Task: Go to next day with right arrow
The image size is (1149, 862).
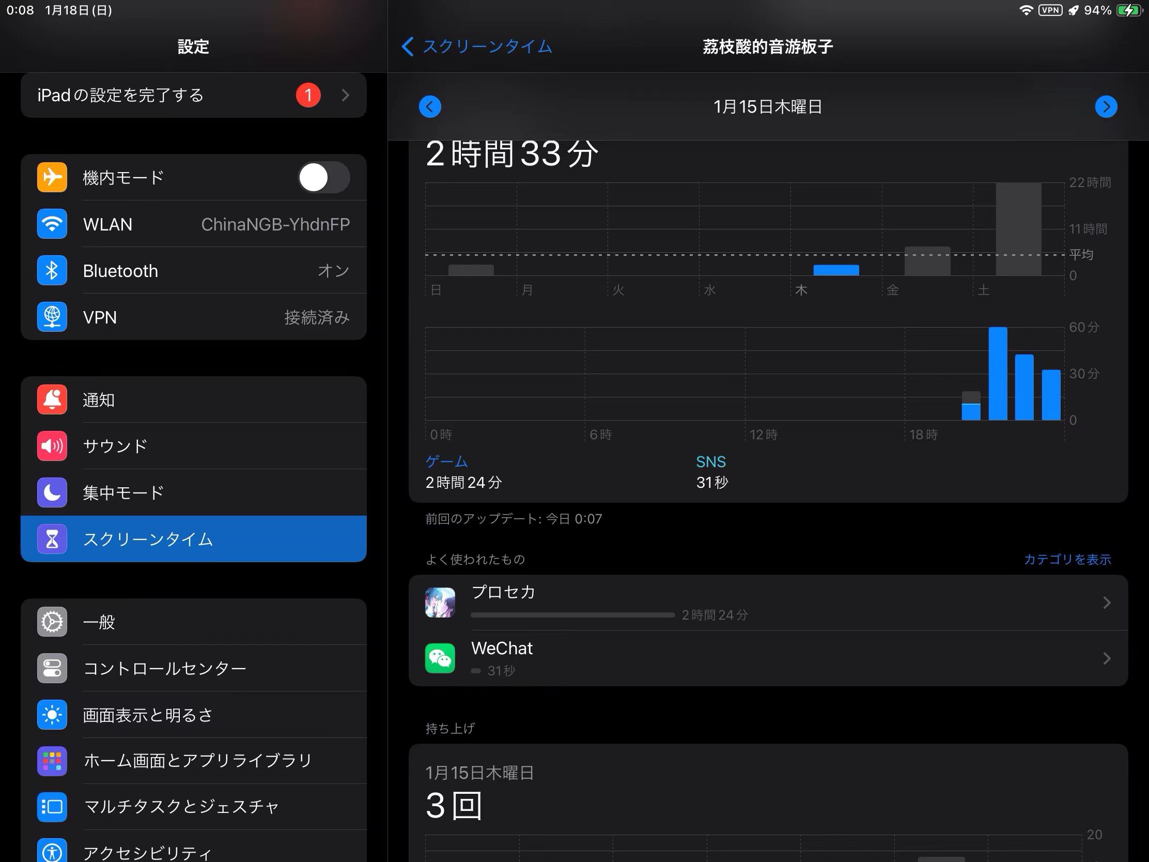Action: point(1106,106)
